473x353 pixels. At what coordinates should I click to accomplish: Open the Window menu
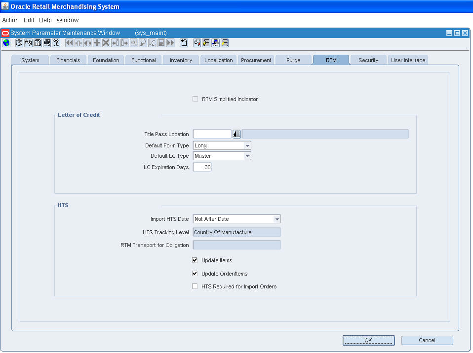coord(68,20)
